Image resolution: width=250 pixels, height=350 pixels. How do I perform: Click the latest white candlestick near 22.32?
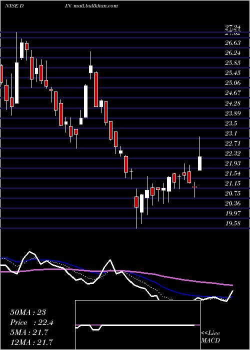pos(200,163)
